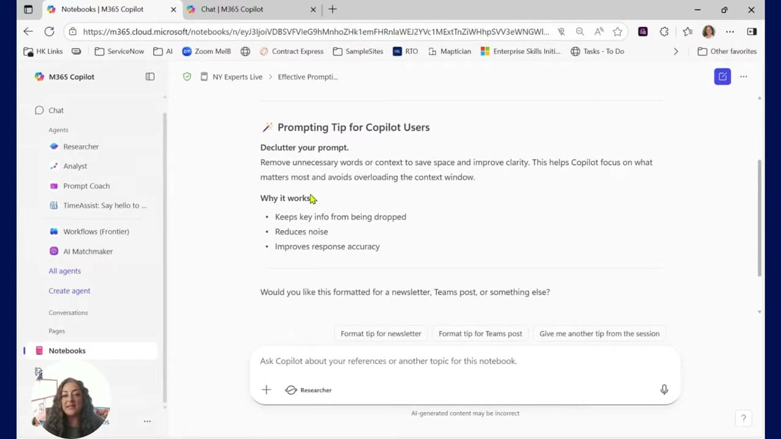Open the Create agent link
The image size is (781, 439).
tap(69, 291)
